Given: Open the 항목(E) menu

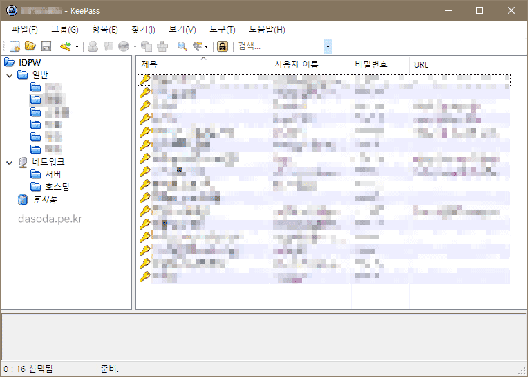Looking at the screenshot, I should point(105,29).
